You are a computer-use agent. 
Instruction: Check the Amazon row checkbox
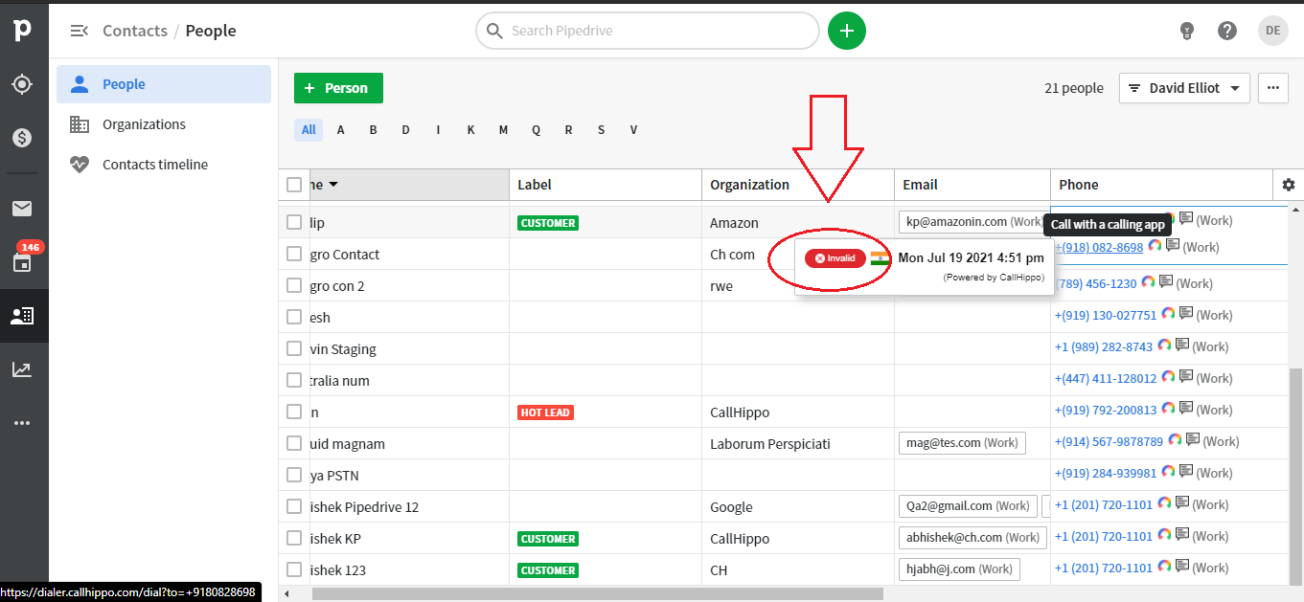(294, 222)
